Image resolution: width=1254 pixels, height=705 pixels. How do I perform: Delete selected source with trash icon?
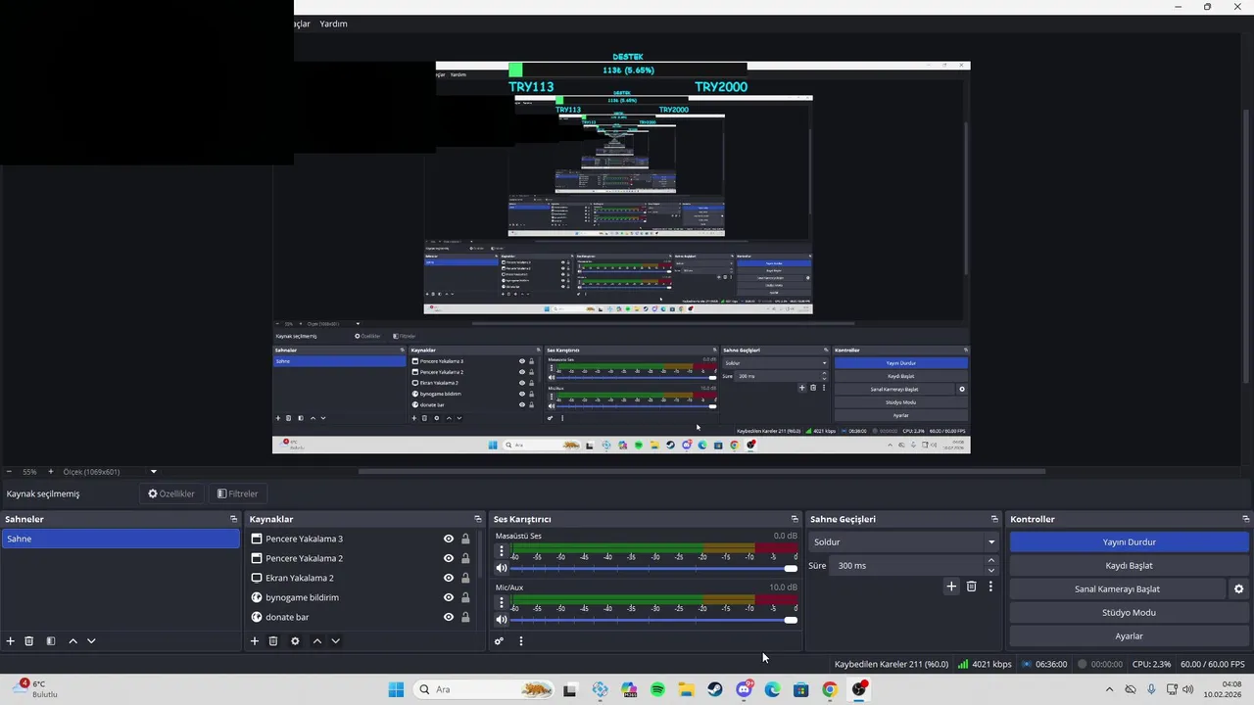(273, 641)
